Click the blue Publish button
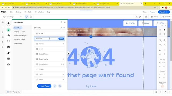The height and width of the screenshot is (96, 172). (x=162, y=12)
